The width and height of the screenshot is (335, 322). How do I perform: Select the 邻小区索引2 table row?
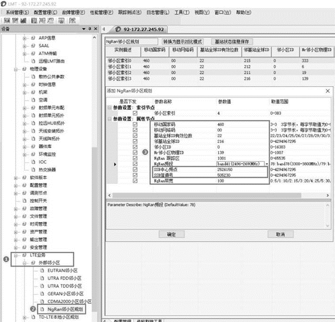pos(220,73)
